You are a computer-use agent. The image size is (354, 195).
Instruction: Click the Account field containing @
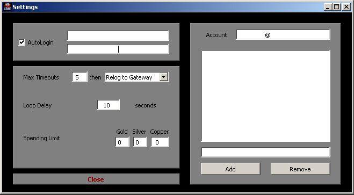coord(283,35)
